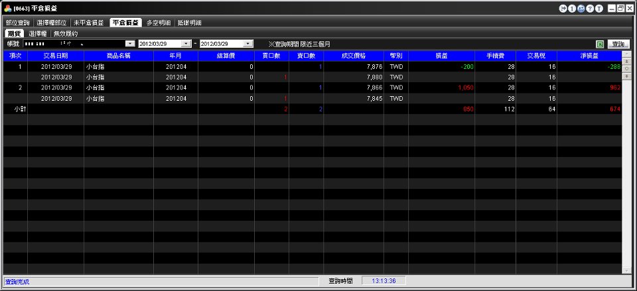Viewport: 637px width, 291px height.
Task: Click the 13:13:36 query time value
Action: [384, 281]
